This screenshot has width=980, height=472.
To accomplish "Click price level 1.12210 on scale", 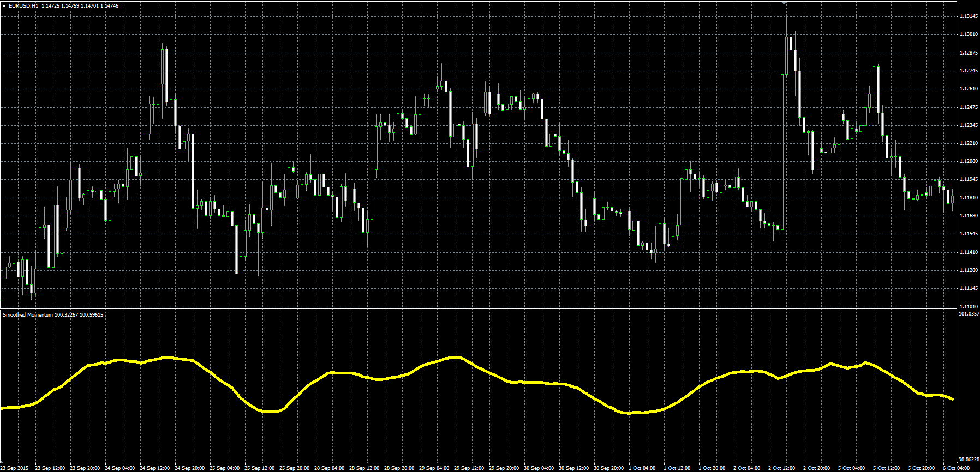I will 969,143.
